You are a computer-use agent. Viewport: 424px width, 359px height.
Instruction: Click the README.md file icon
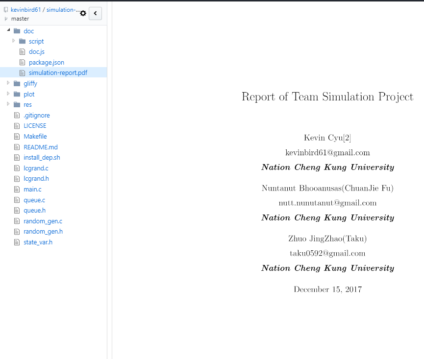[17, 147]
